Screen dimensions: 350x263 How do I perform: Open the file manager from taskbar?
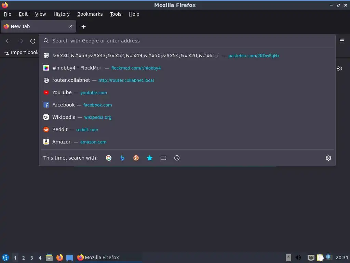tap(49, 258)
